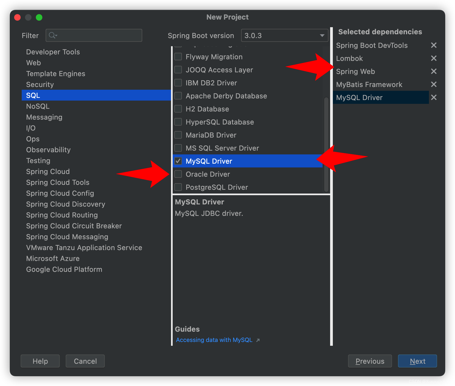
Task: Click the search magnifier icon in Filter field
Action: pyautogui.click(x=53, y=35)
